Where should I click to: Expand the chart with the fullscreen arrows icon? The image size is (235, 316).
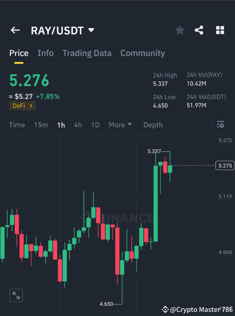pos(16,295)
